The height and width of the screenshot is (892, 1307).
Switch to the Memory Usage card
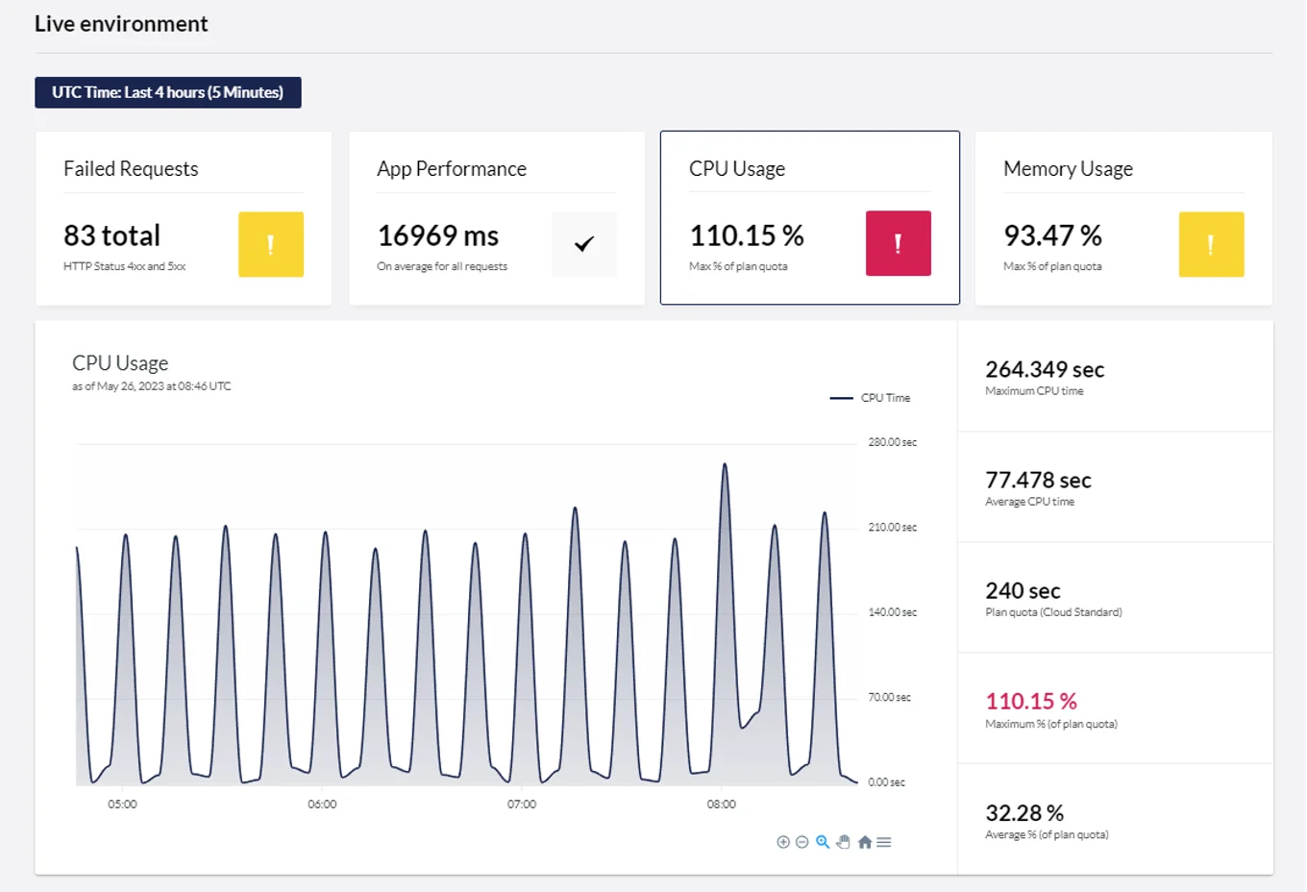click(x=1121, y=218)
